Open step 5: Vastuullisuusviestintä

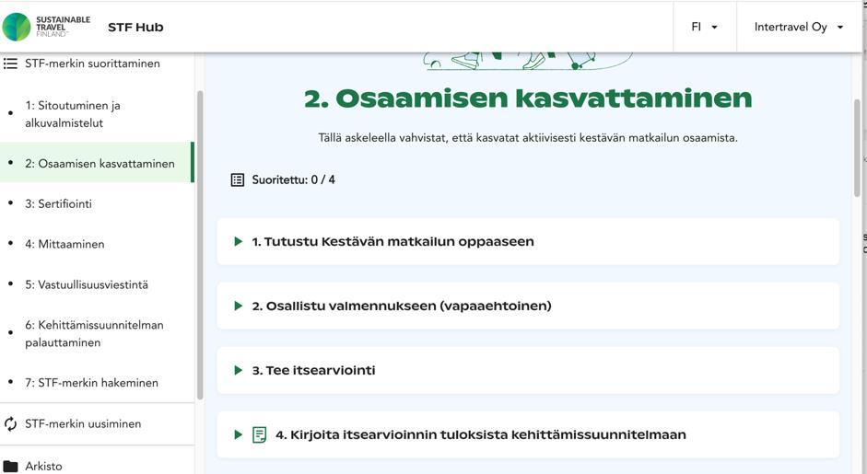click(x=87, y=285)
